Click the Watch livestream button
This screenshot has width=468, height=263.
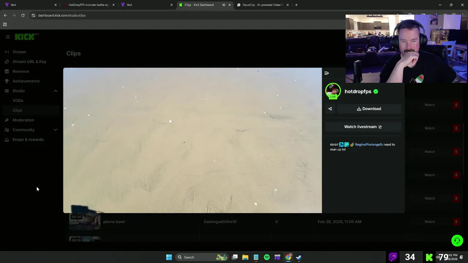pos(363,127)
